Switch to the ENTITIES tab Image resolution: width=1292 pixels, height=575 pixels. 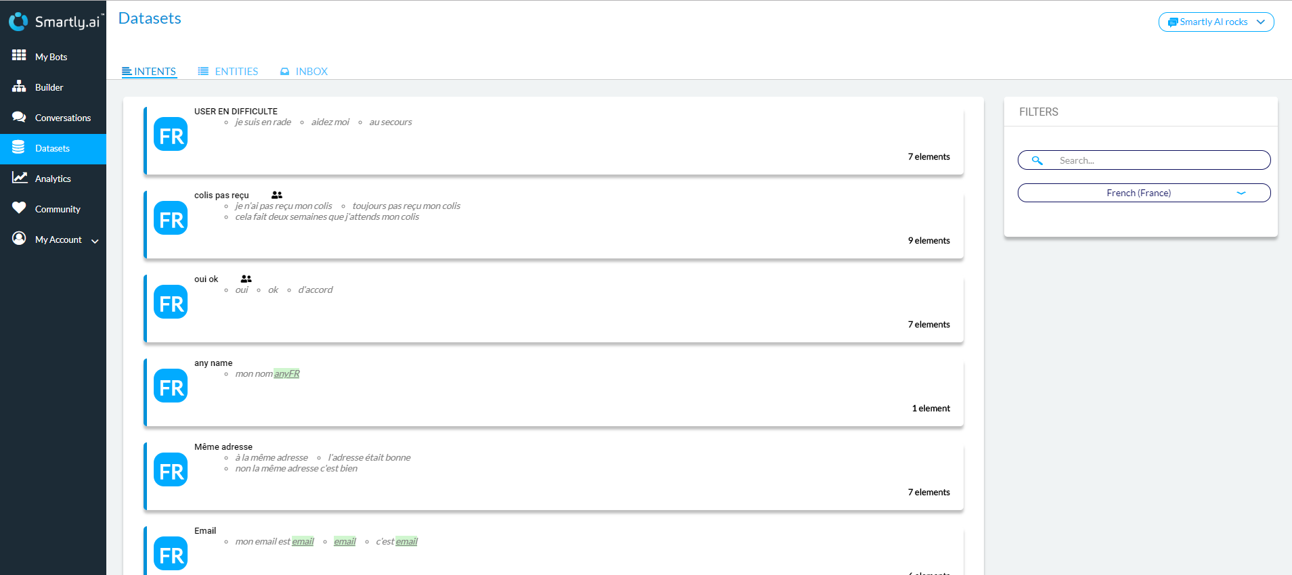click(x=228, y=71)
